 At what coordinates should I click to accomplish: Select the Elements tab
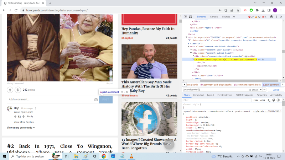(x=201, y=17)
